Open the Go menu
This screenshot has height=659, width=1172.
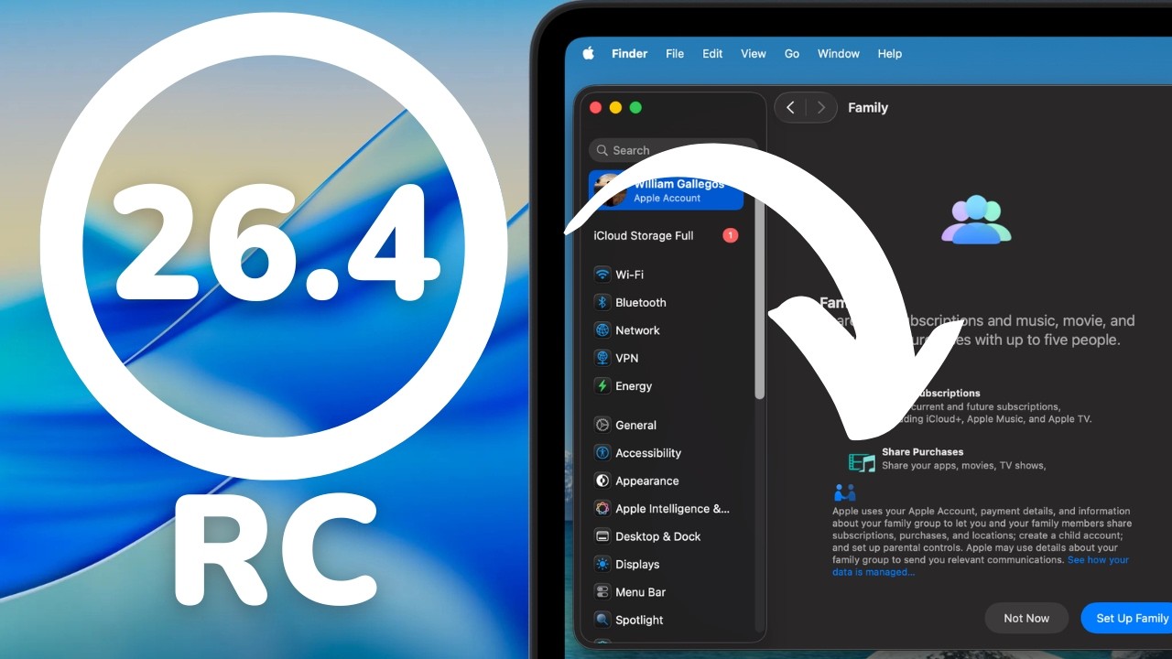(x=792, y=54)
